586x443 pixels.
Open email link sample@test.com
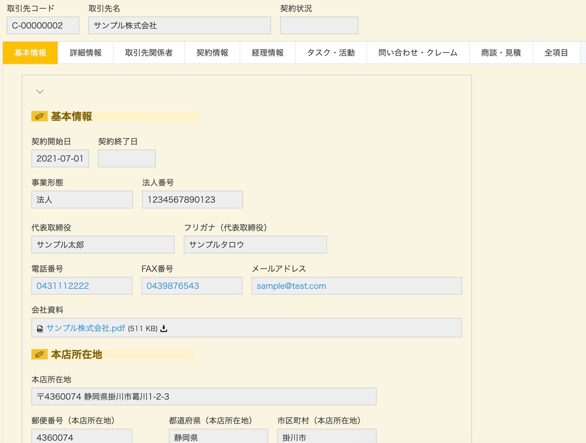pyautogui.click(x=291, y=286)
